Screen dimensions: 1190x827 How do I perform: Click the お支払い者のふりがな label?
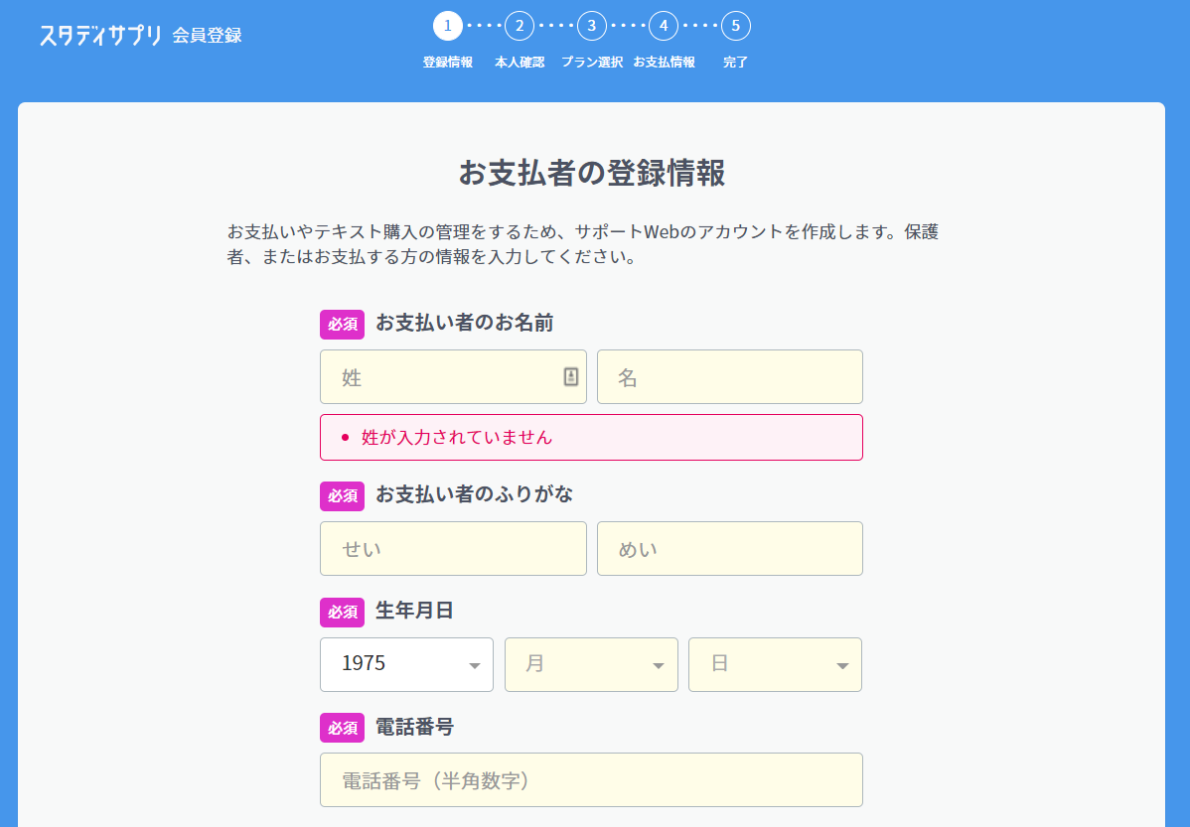475,494
